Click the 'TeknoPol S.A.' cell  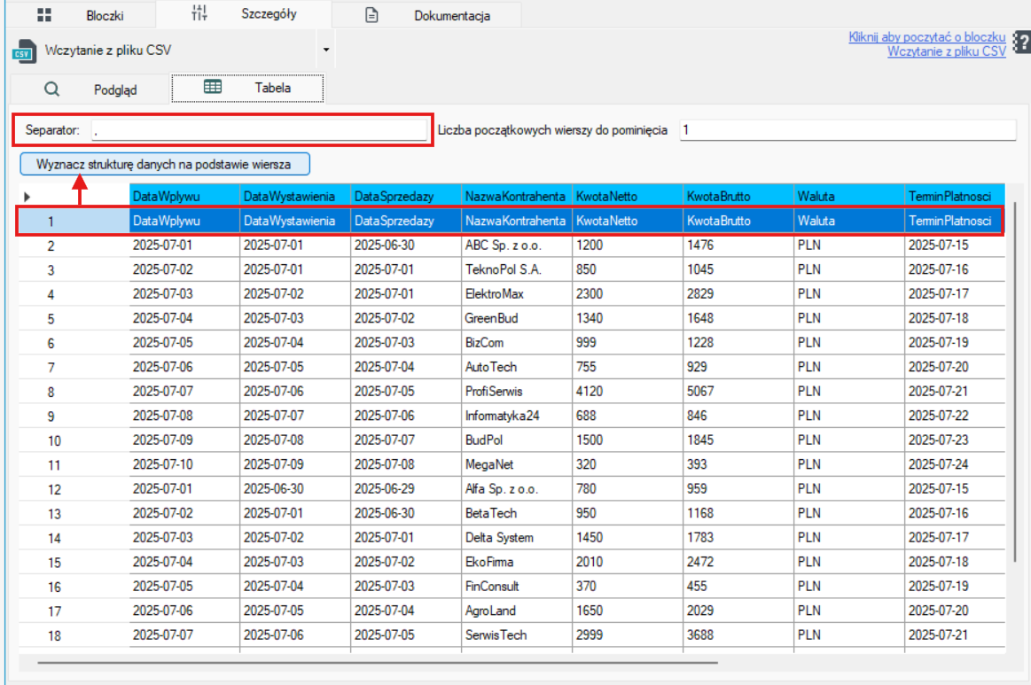(517, 270)
